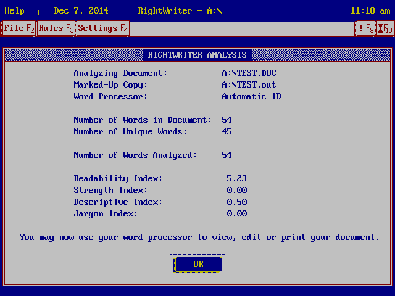Click the Analyzing Document label
The width and height of the screenshot is (395, 296).
point(120,73)
